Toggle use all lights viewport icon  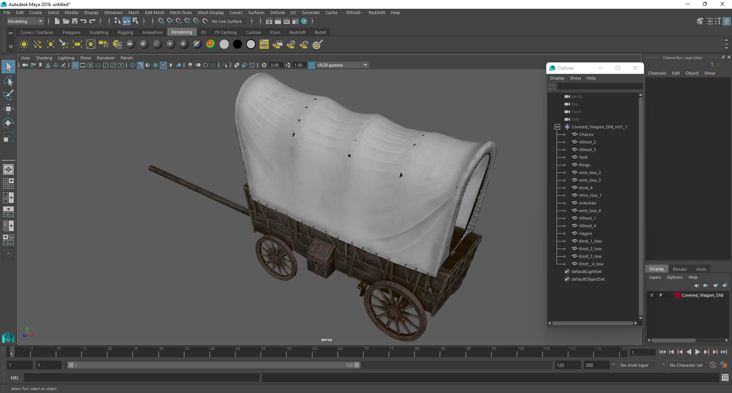pyautogui.click(x=171, y=65)
